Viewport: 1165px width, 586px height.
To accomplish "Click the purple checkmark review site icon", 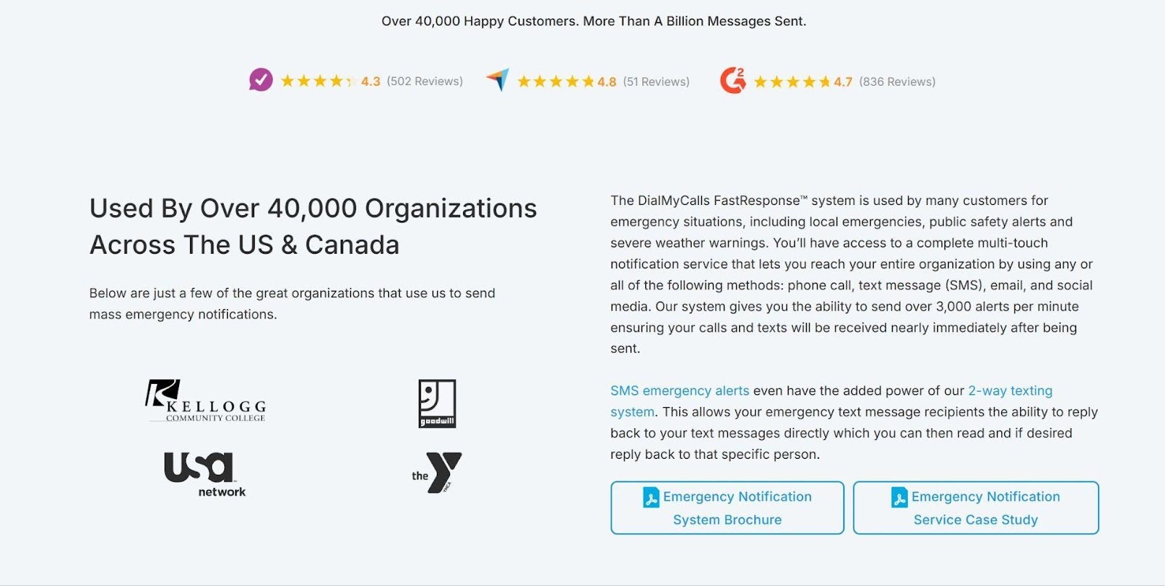I will pyautogui.click(x=261, y=80).
